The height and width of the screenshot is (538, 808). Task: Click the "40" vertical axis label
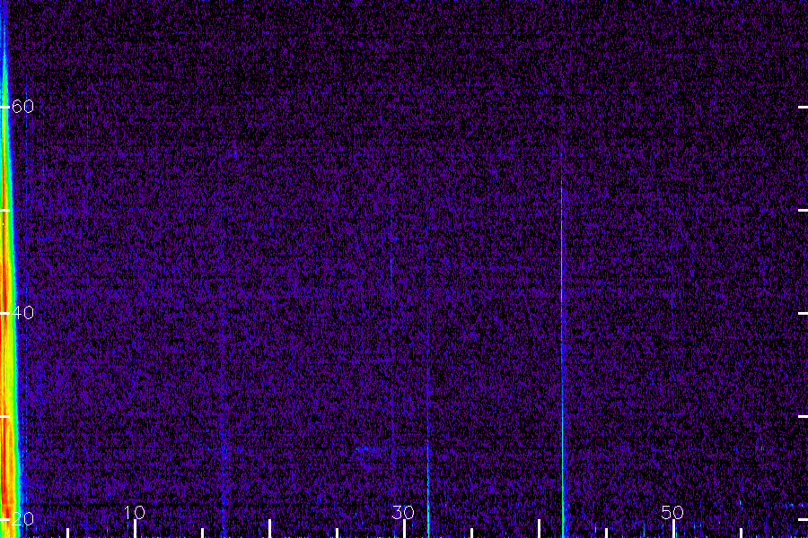click(x=22, y=313)
